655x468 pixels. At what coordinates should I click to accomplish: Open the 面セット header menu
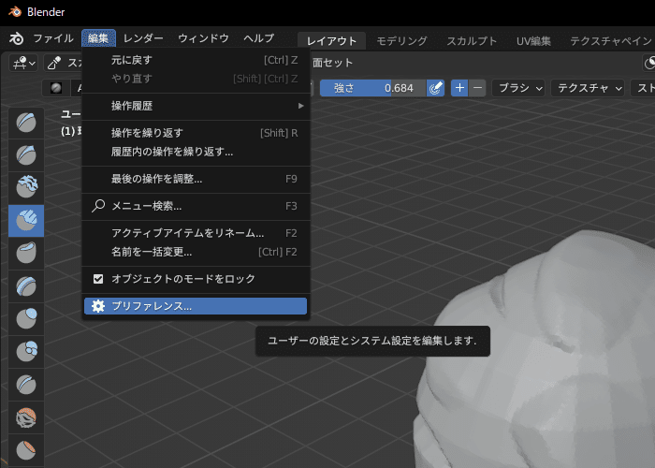click(x=332, y=63)
